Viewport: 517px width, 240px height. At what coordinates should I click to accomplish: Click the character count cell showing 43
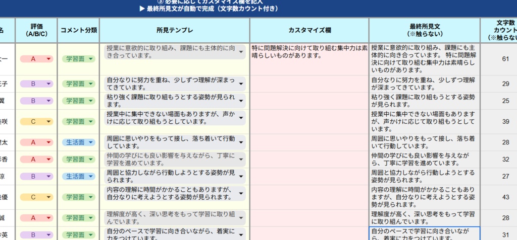(499, 197)
